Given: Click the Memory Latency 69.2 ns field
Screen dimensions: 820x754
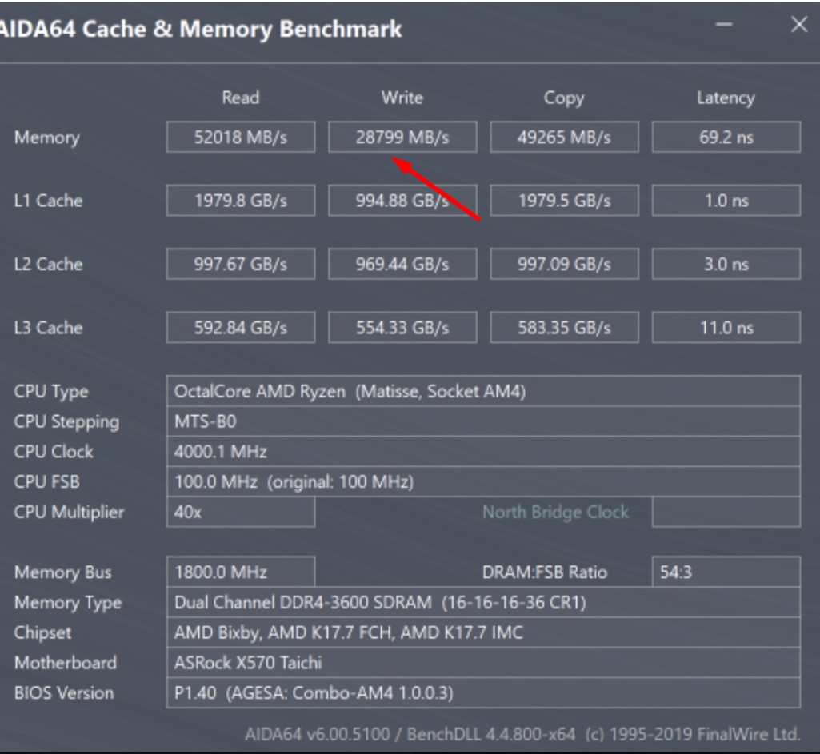Looking at the screenshot, I should [726, 137].
